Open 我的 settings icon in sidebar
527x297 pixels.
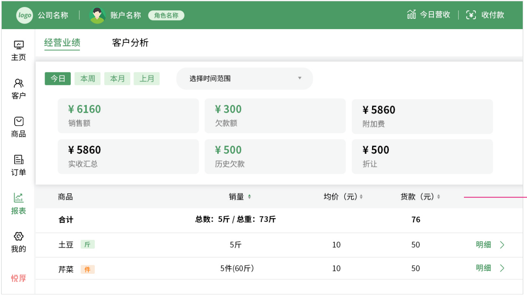point(18,237)
